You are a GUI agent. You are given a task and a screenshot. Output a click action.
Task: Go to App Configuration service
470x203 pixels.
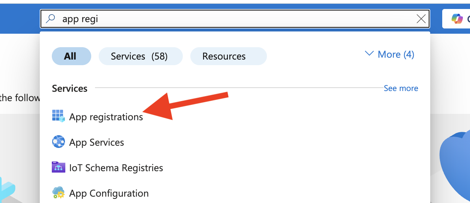109,193
